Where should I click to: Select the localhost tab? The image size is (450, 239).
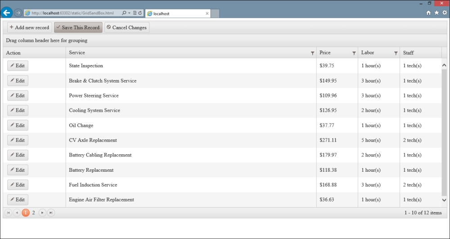click(178, 13)
